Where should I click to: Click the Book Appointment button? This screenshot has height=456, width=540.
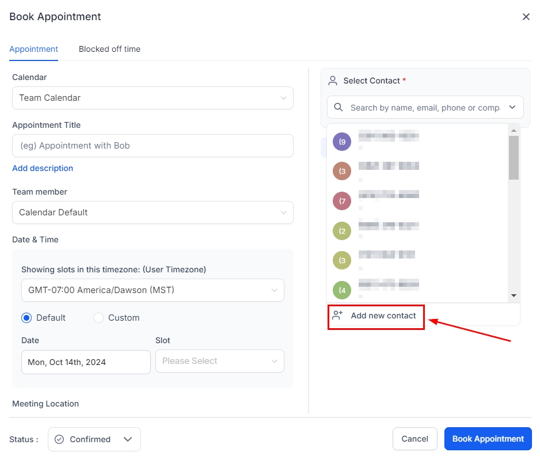488,439
